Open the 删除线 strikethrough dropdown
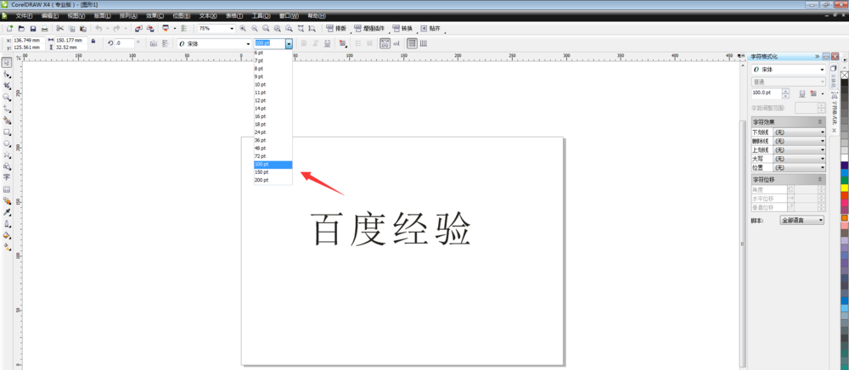 pos(799,141)
